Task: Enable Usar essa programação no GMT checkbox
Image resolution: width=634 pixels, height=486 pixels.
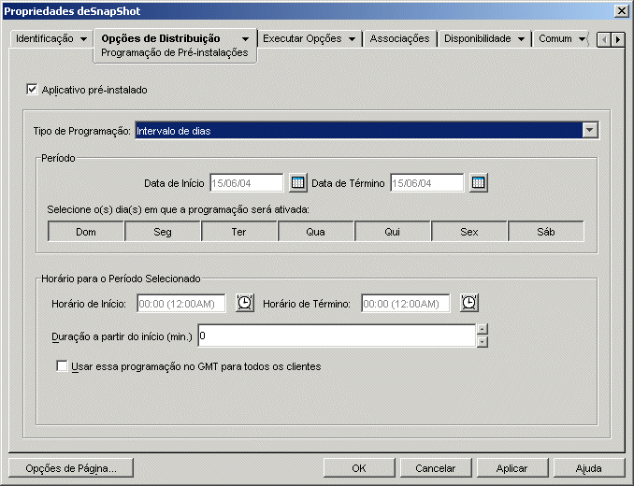Action: click(63, 366)
